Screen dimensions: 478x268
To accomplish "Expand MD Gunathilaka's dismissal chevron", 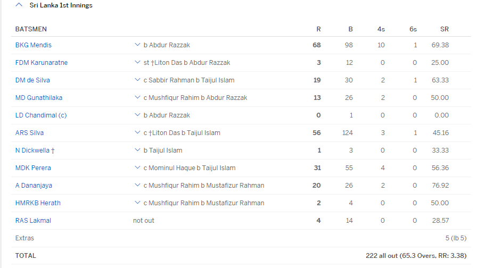I will (137, 97).
